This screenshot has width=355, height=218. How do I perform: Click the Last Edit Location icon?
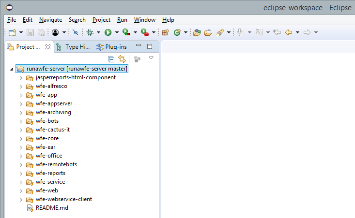[x=277, y=32]
